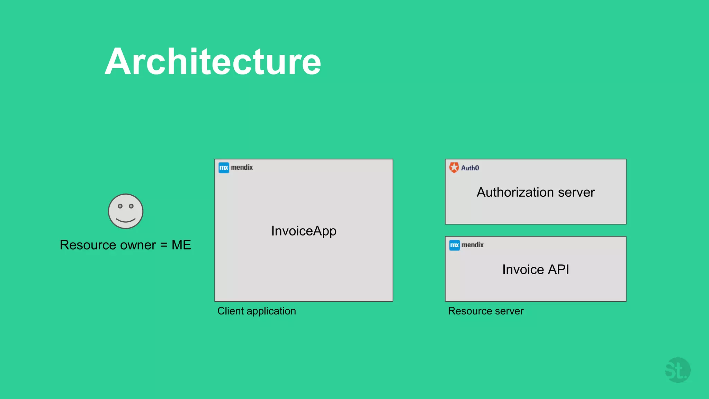Image resolution: width=709 pixels, height=399 pixels.
Task: Click the 'Invoice API' text
Action: [536, 269]
